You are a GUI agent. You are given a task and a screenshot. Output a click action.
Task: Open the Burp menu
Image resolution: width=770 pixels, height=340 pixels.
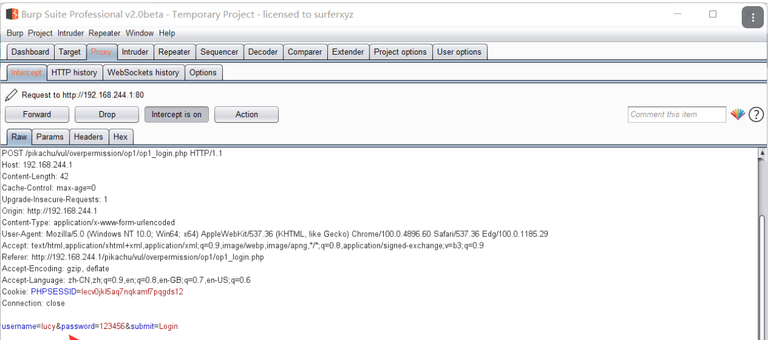tap(15, 33)
